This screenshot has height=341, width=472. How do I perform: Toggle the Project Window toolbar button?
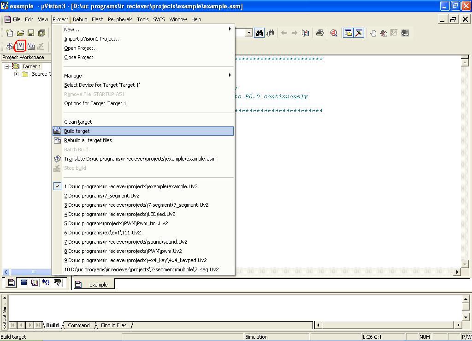click(x=348, y=33)
